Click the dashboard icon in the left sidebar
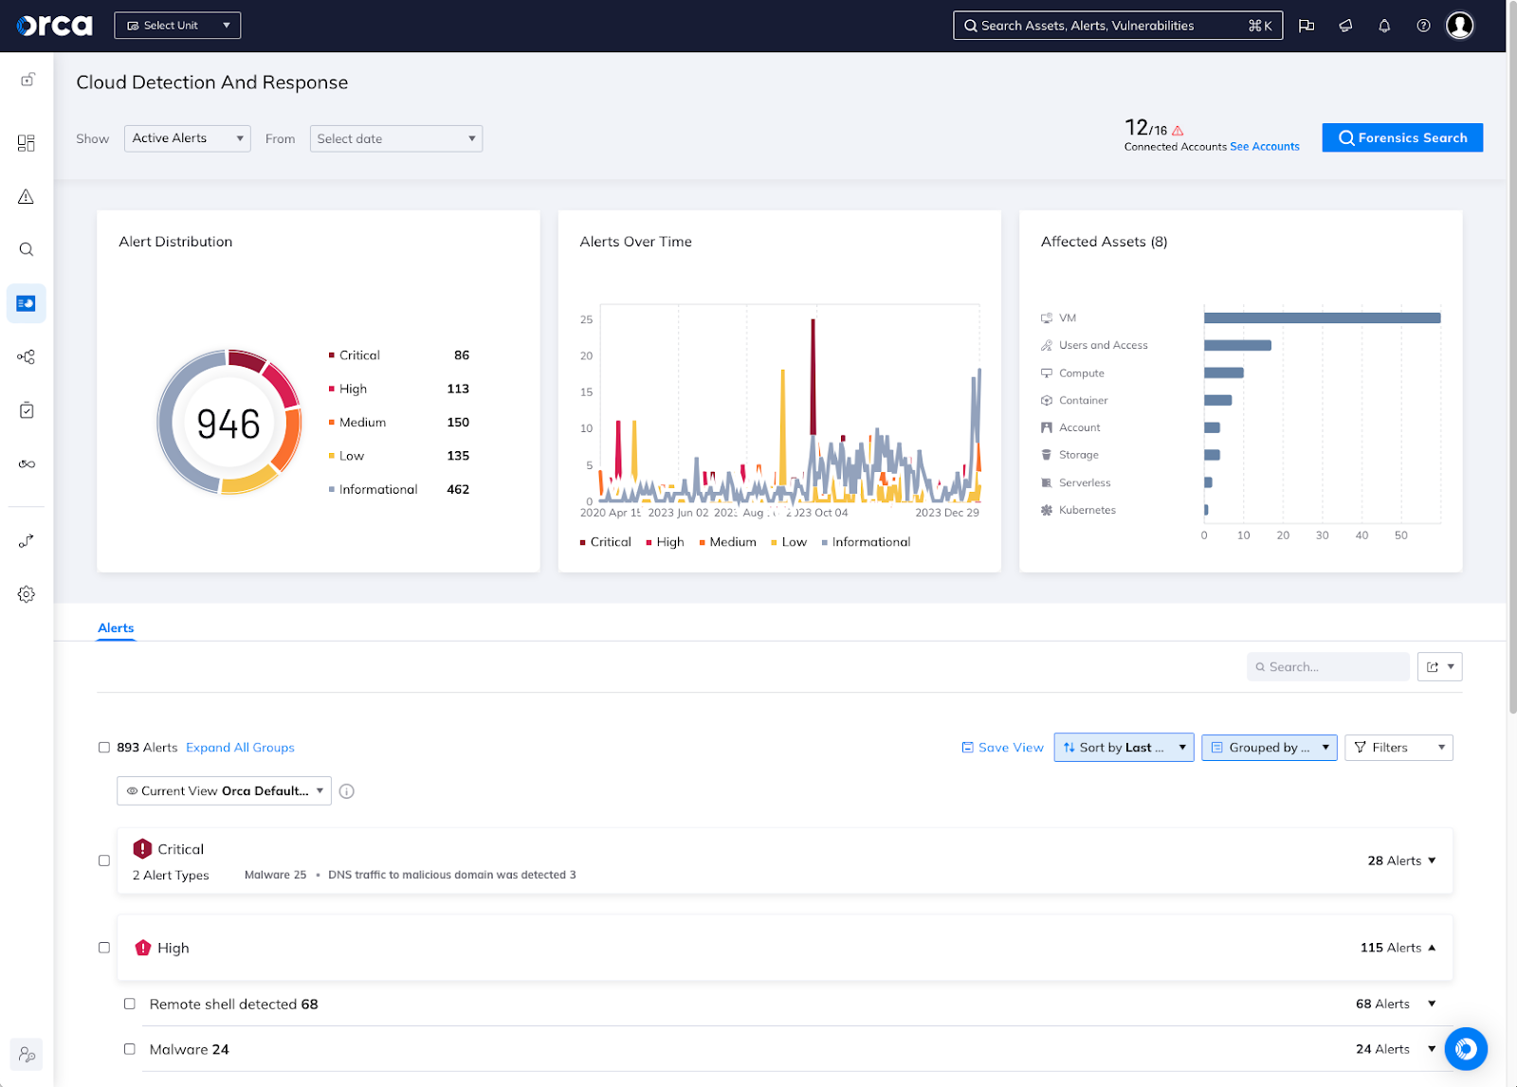The image size is (1517, 1087). tap(26, 142)
